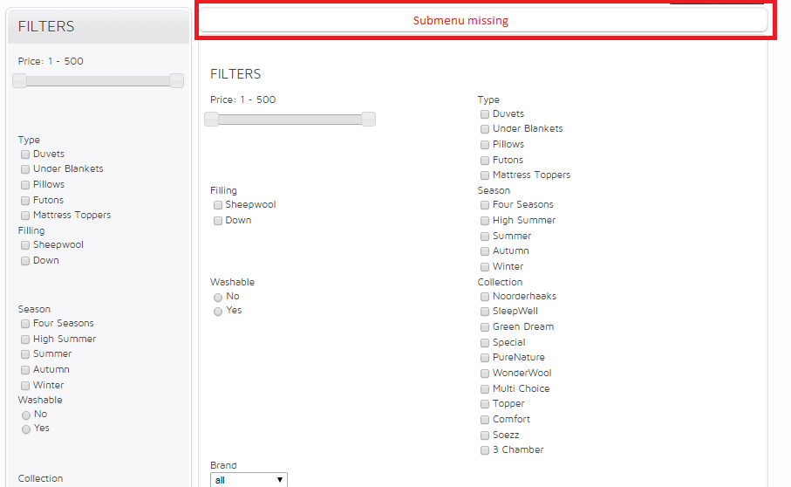The height and width of the screenshot is (487, 791).
Task: Click the Collection label in the main panel
Action: coord(500,282)
